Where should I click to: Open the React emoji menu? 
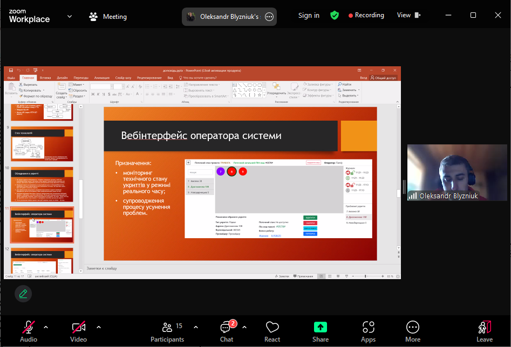tap(272, 331)
